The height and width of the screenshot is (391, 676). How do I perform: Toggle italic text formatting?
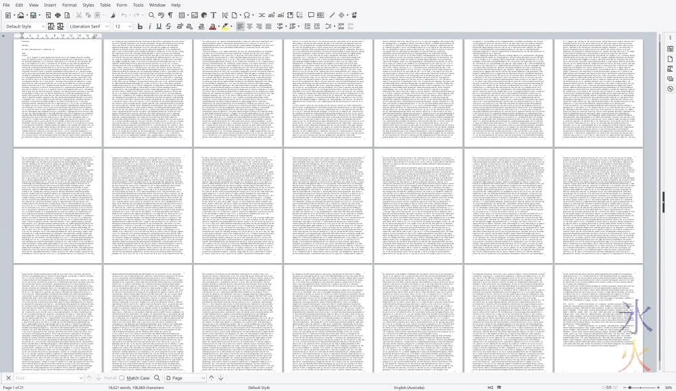tap(149, 26)
